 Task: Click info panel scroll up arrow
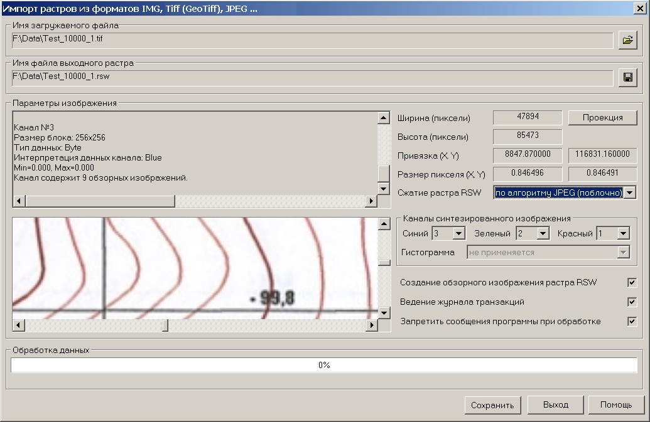pos(383,117)
